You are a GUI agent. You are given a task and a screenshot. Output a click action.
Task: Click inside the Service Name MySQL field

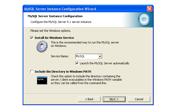coord(86,56)
